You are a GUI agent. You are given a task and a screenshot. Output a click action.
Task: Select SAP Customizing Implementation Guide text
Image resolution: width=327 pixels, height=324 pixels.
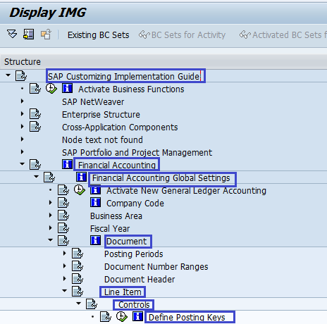(x=124, y=76)
